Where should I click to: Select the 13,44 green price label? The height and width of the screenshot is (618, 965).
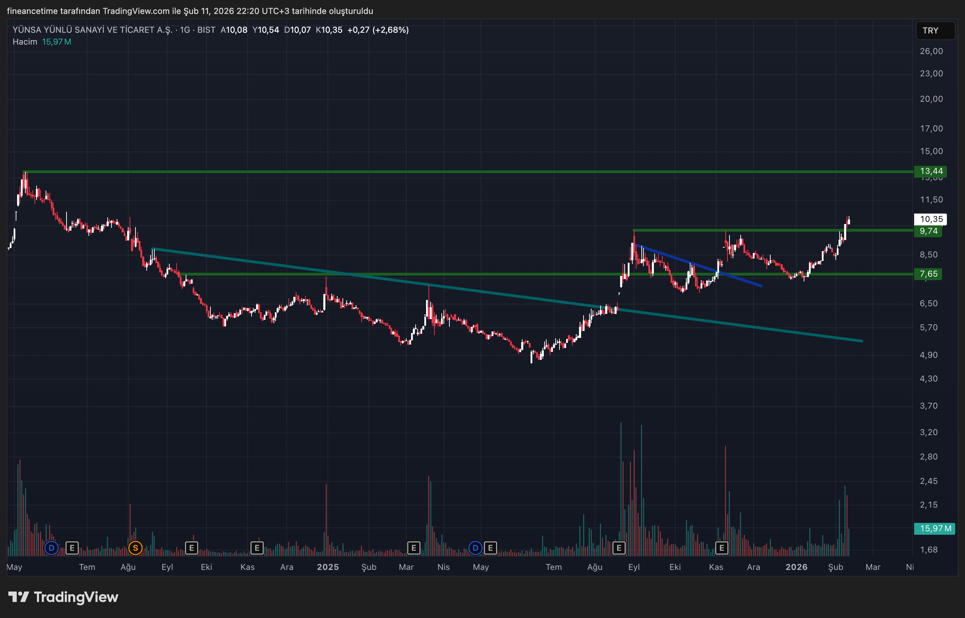tap(930, 171)
